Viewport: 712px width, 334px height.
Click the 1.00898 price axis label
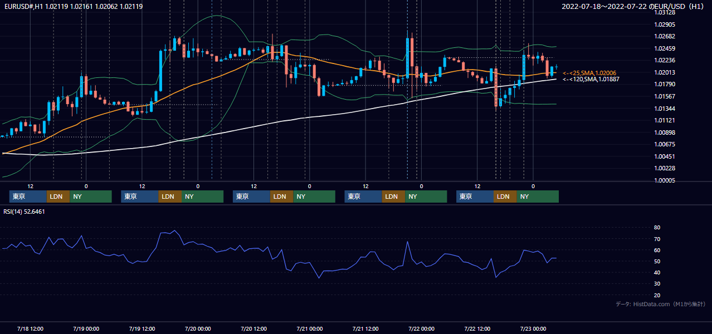point(665,132)
